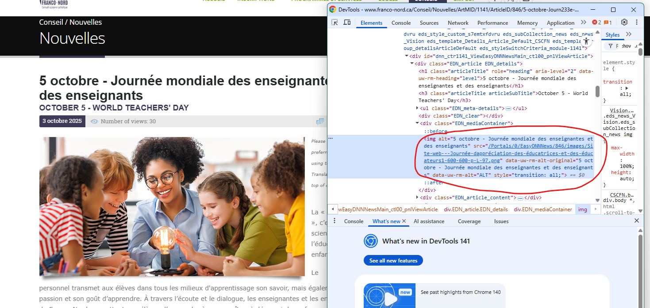Expand the ul EDN_meta-details node
650x308 pixels.
tap(418, 108)
